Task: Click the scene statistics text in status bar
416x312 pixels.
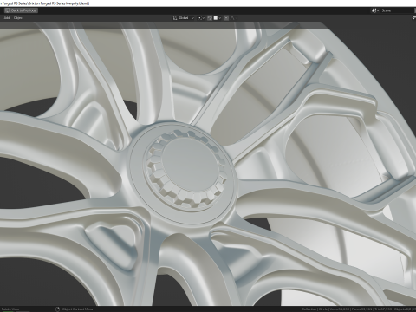Action: pyautogui.click(x=359, y=309)
